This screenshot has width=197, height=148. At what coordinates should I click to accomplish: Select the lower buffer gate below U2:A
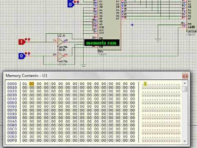(x=61, y=56)
